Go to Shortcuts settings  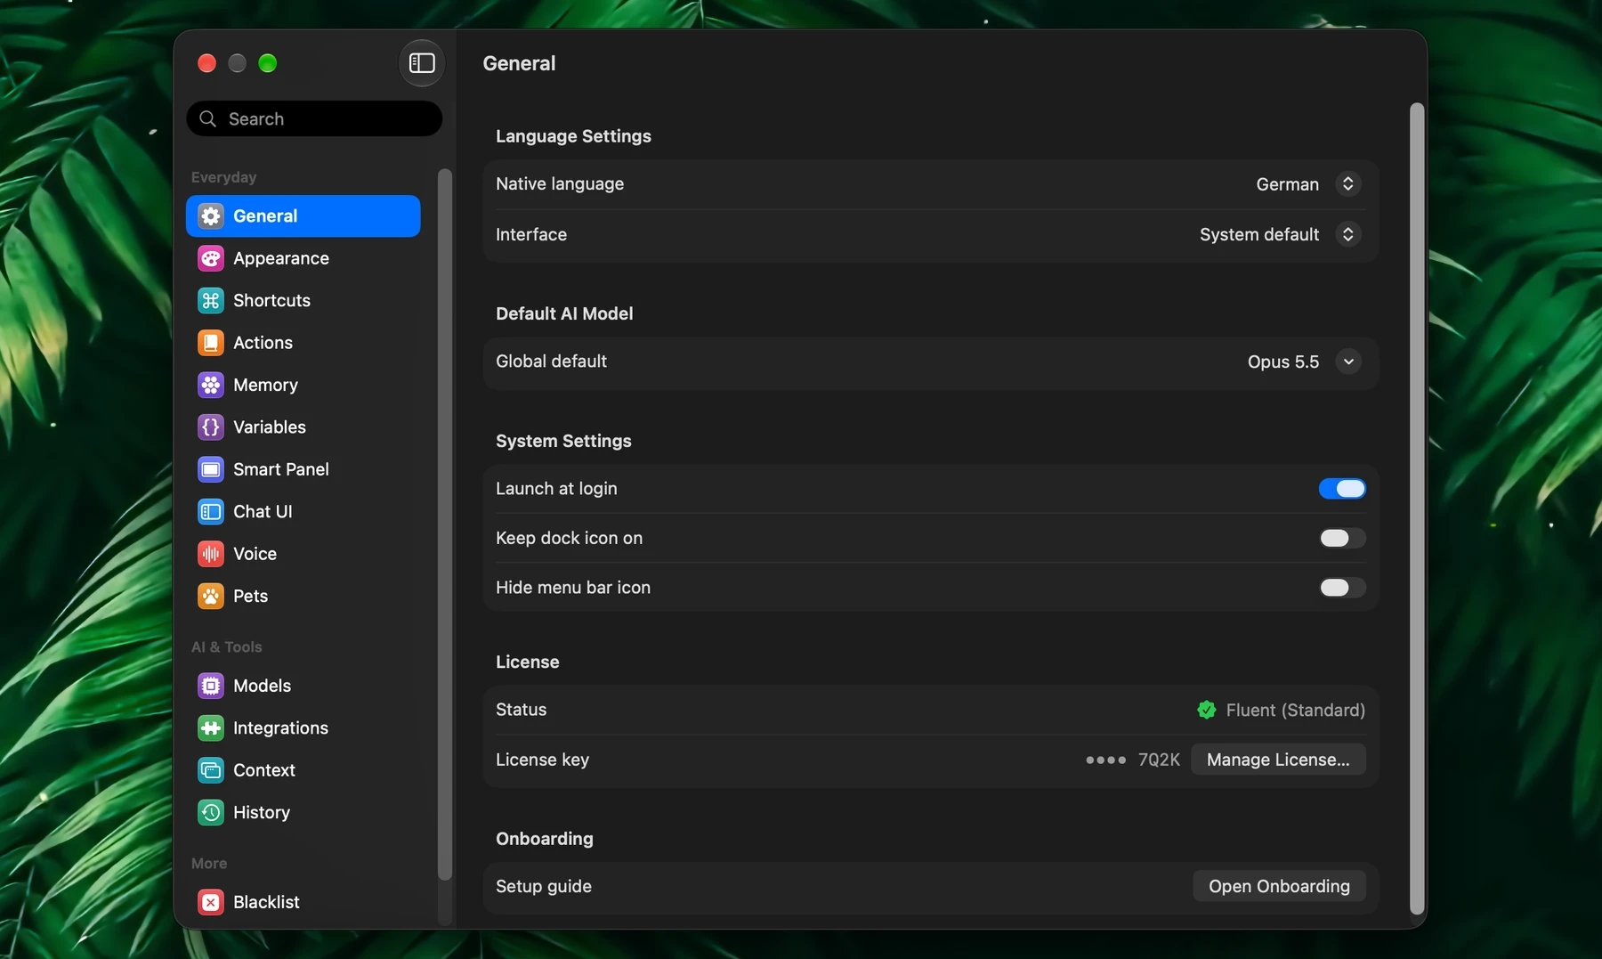303,300
